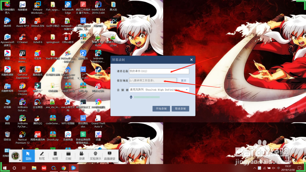The width and height of the screenshot is (306, 172).
Task: Select the 鼠标 mouse tool
Action: [x=28, y=156]
